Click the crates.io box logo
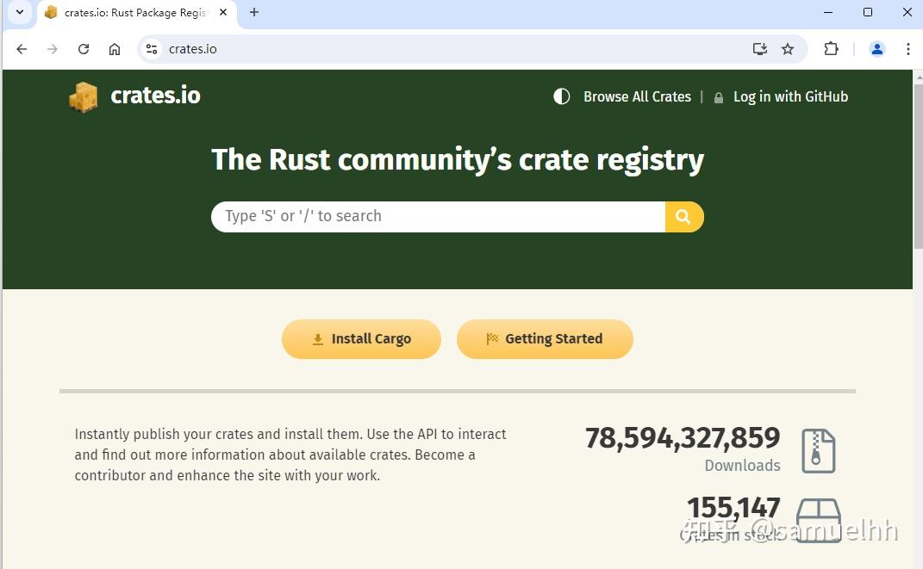Viewport: 923px width, 569px height. click(x=83, y=96)
